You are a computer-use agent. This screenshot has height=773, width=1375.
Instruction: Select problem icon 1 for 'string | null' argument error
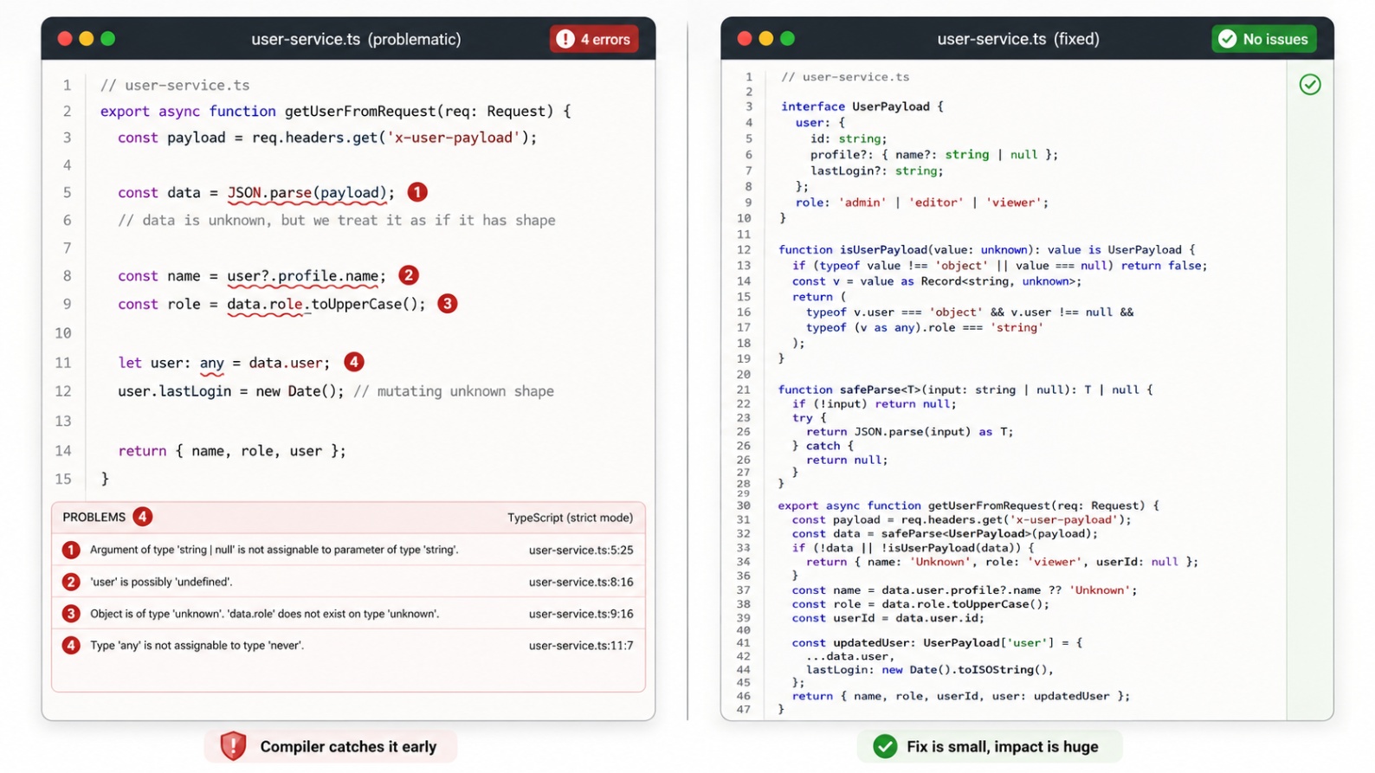point(71,550)
